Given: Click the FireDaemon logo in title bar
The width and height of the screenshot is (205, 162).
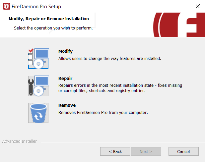Looking at the screenshot, I should pos(7,7).
